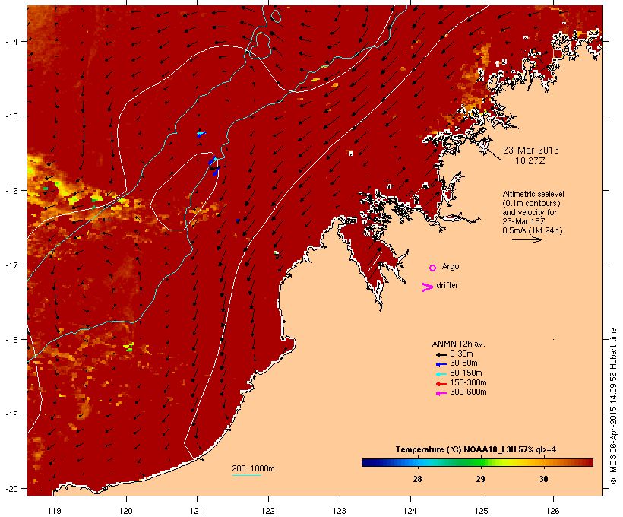Click colorbar tick label 30
The width and height of the screenshot is (623, 517).
click(x=543, y=479)
